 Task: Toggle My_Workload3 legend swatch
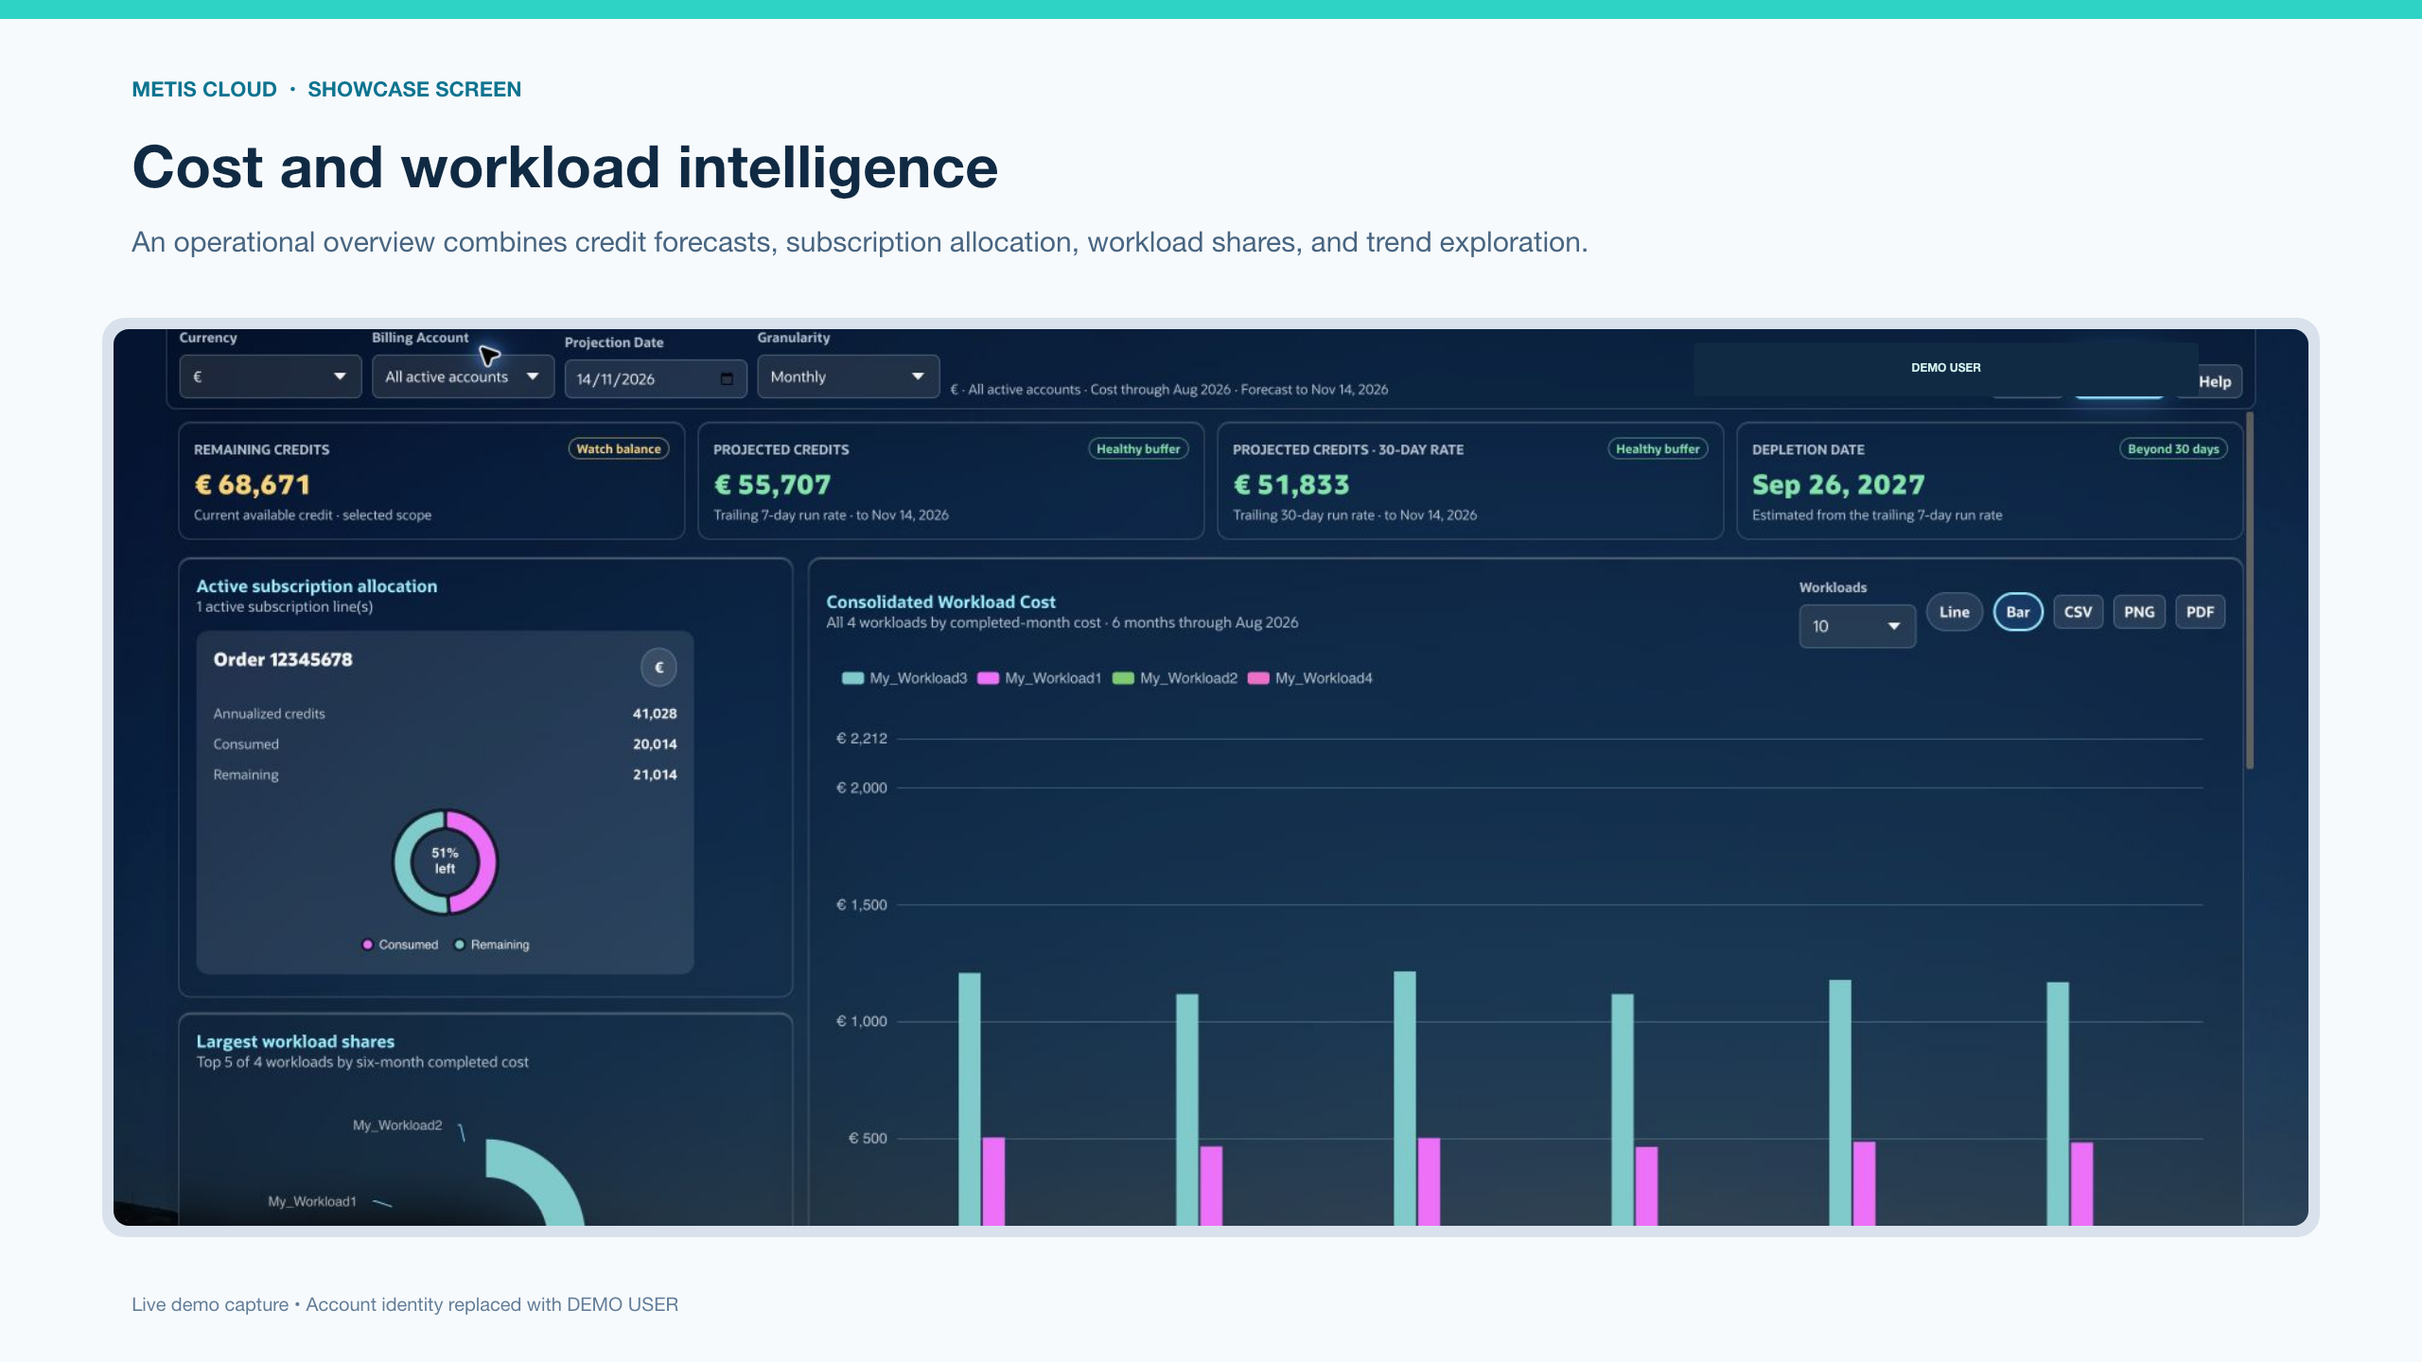click(x=852, y=678)
